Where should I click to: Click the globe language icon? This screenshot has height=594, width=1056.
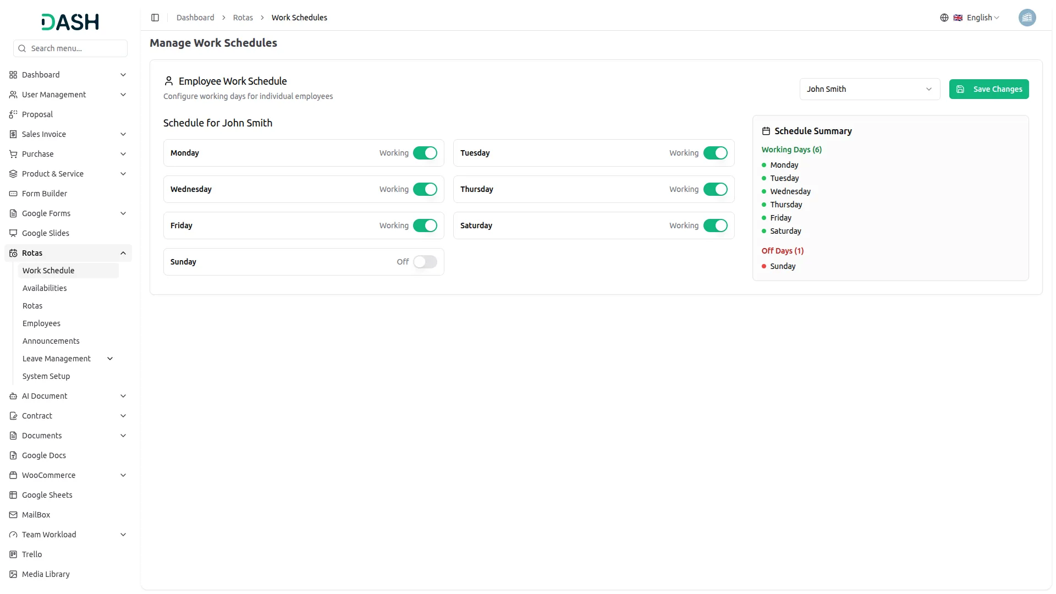click(944, 18)
